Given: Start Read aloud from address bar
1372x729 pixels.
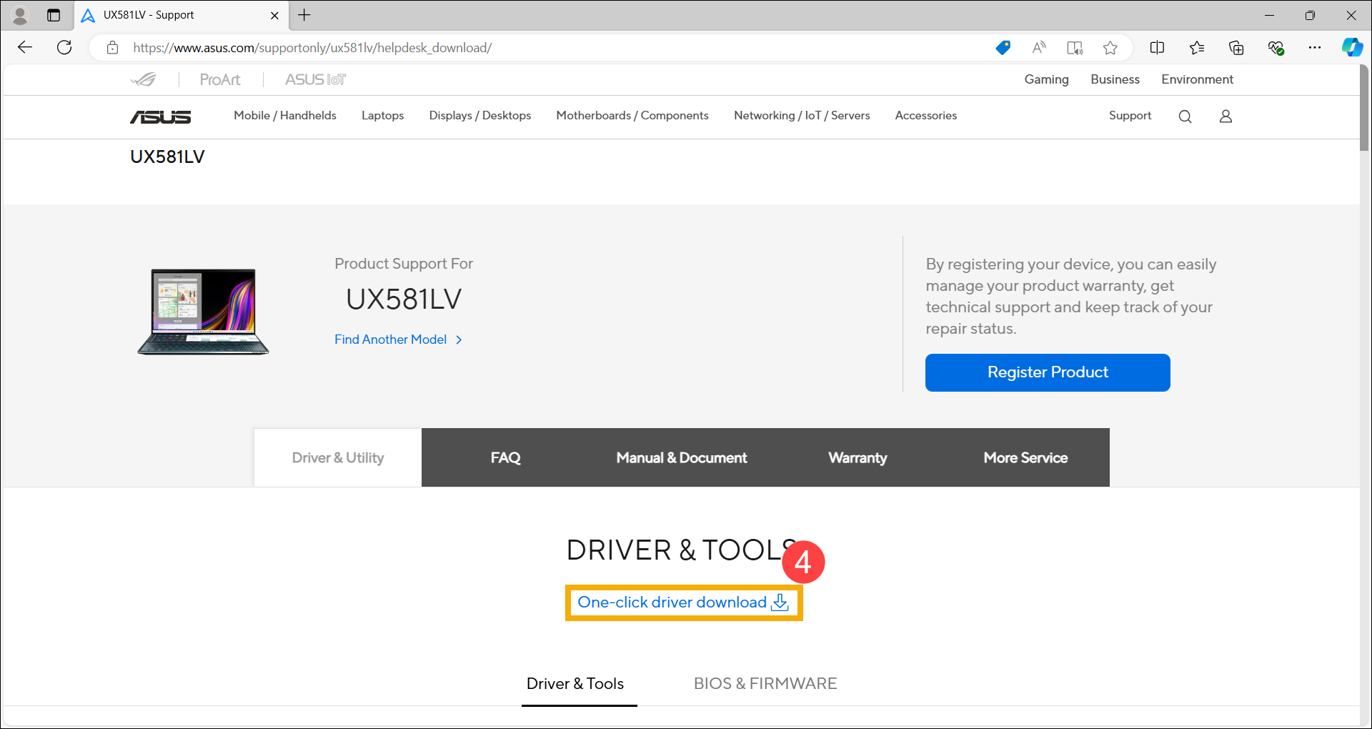Looking at the screenshot, I should (x=1039, y=48).
